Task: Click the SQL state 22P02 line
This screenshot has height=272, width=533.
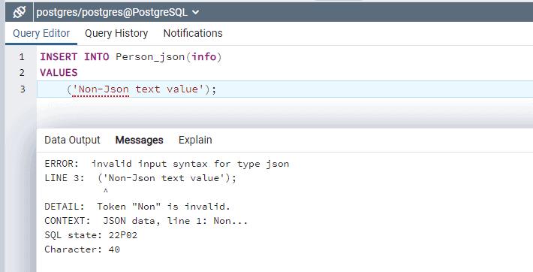Action: pos(91,235)
